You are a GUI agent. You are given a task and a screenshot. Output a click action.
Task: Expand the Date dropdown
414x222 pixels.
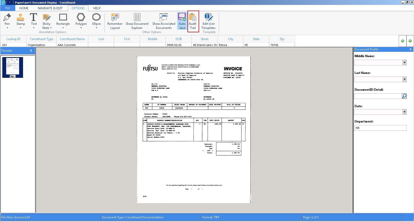(x=404, y=112)
